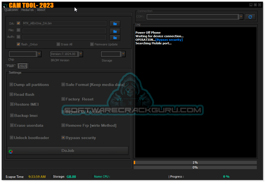Toggle flash _Onlyo checkbox
The height and width of the screenshot is (182, 265).
[x=18, y=44]
